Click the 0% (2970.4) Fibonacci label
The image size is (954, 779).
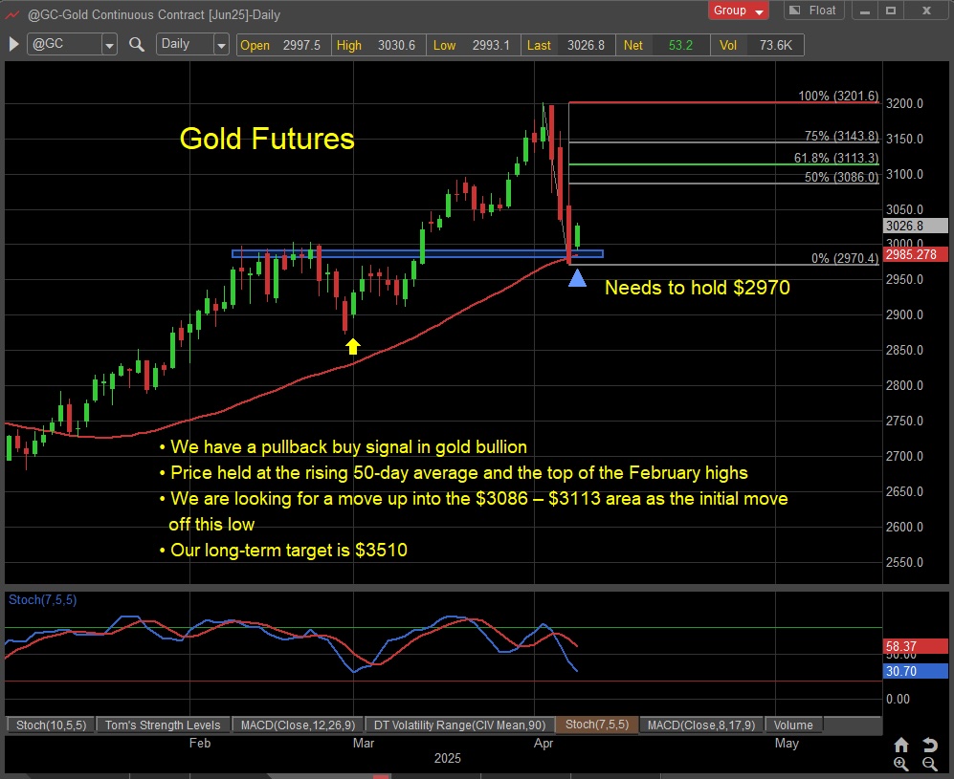(x=845, y=258)
